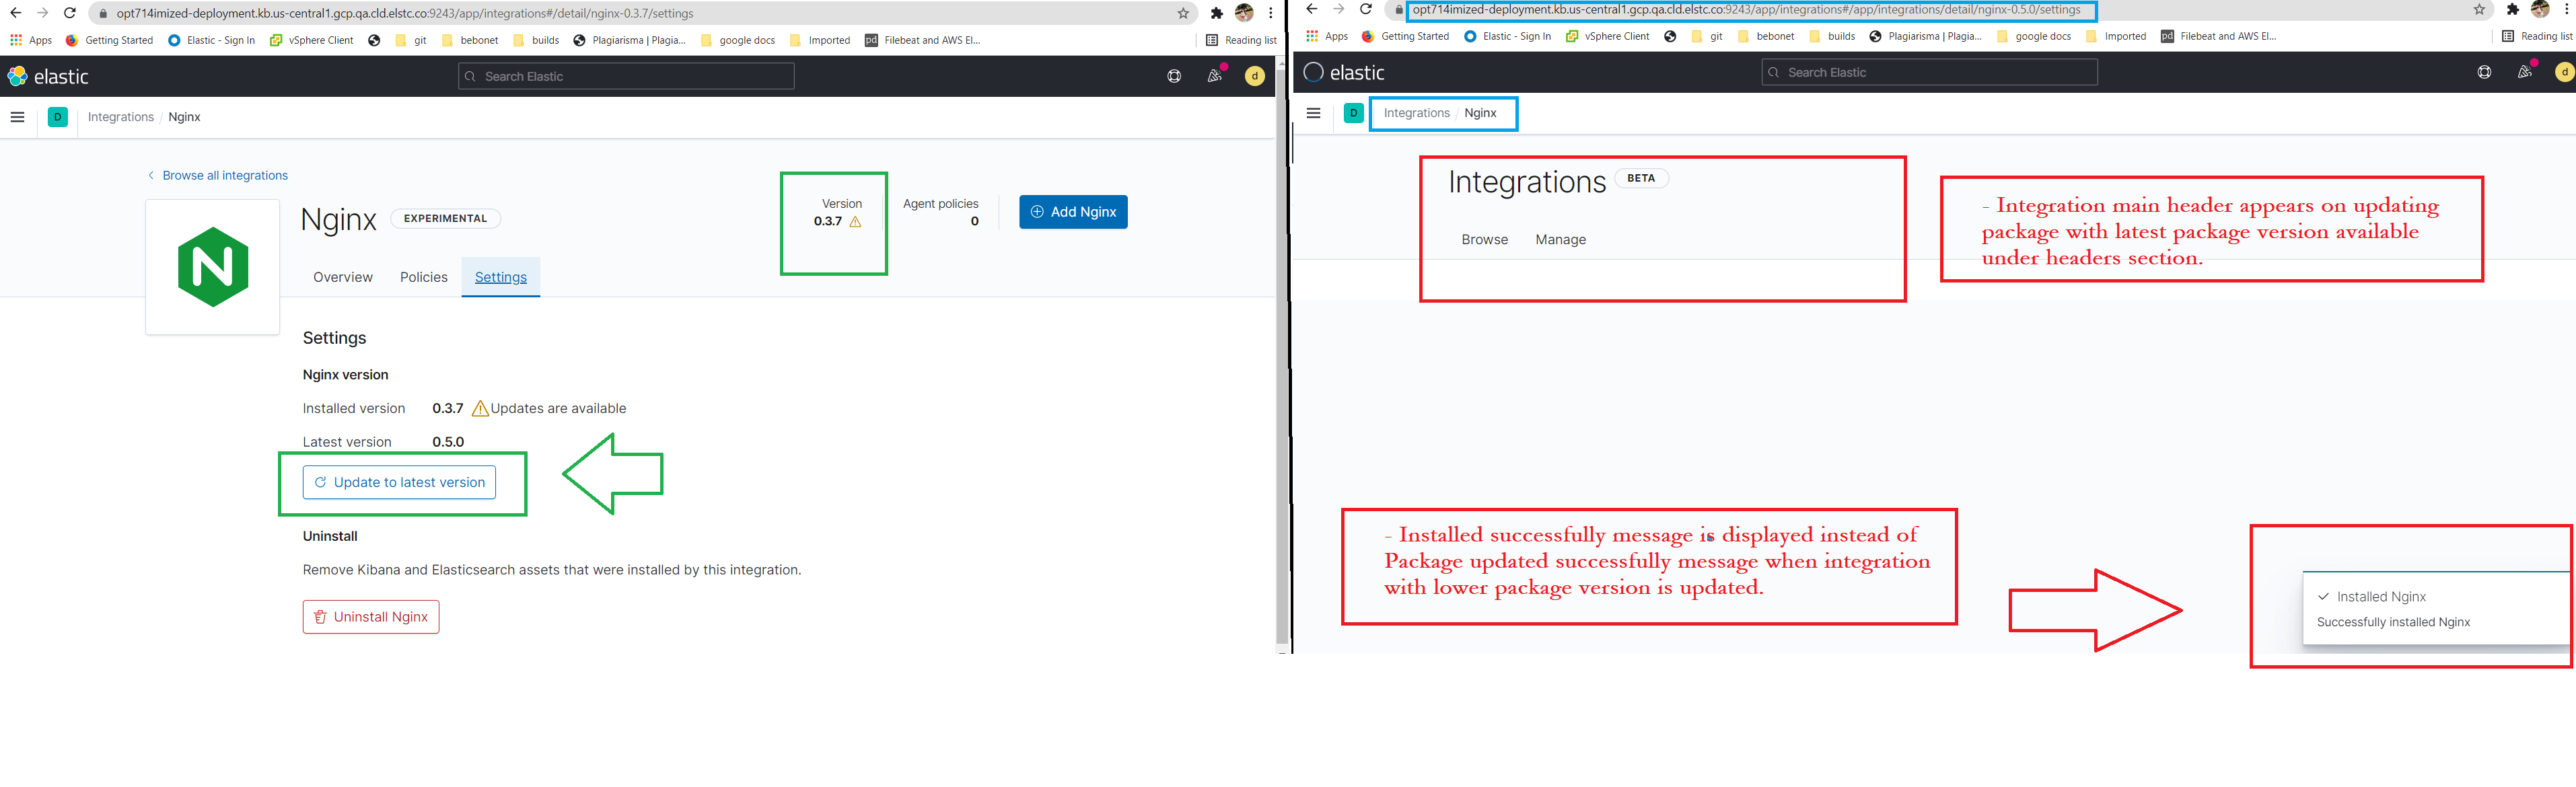The width and height of the screenshot is (2576, 787).
Task: Follow Browse all integrations link
Action: click(218, 175)
